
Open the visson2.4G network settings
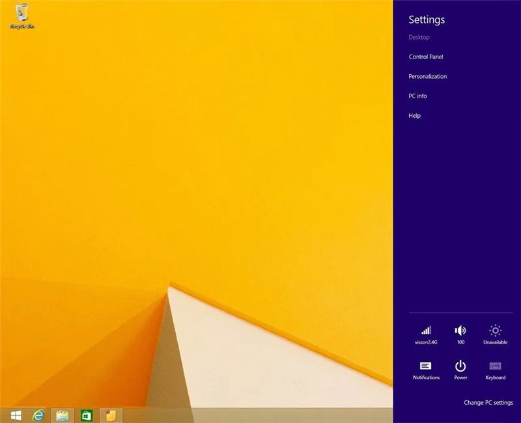pos(426,334)
